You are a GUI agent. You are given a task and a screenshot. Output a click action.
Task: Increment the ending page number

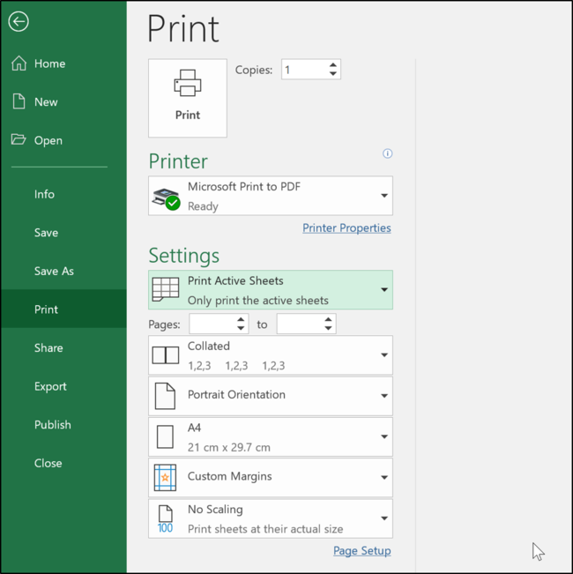328,319
